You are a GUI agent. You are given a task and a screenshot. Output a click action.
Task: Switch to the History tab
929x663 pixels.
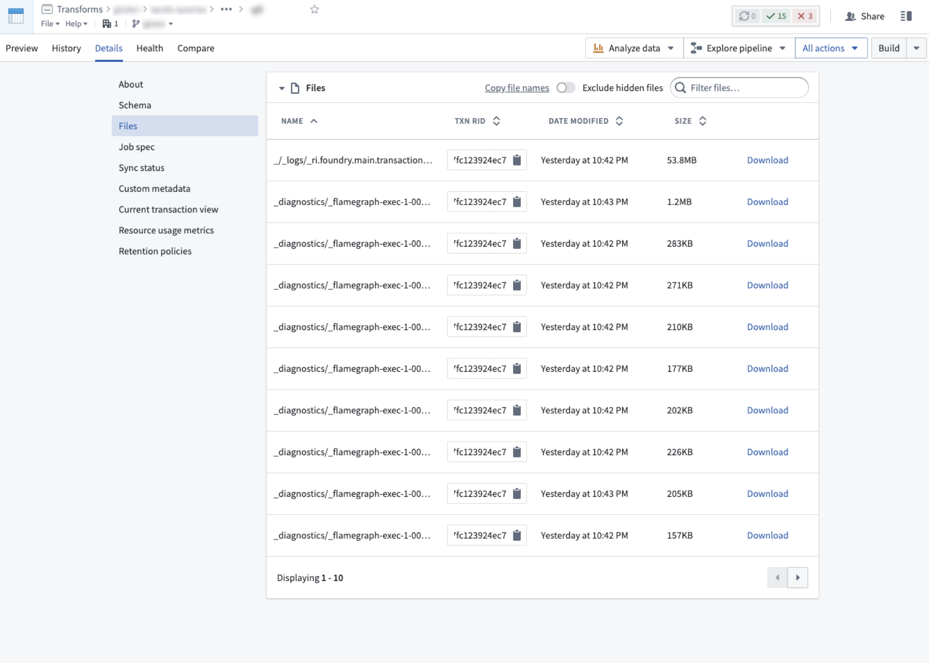(66, 48)
